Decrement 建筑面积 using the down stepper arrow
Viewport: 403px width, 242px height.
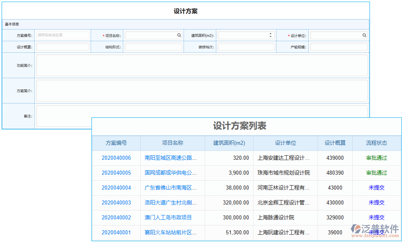coord(270,37)
